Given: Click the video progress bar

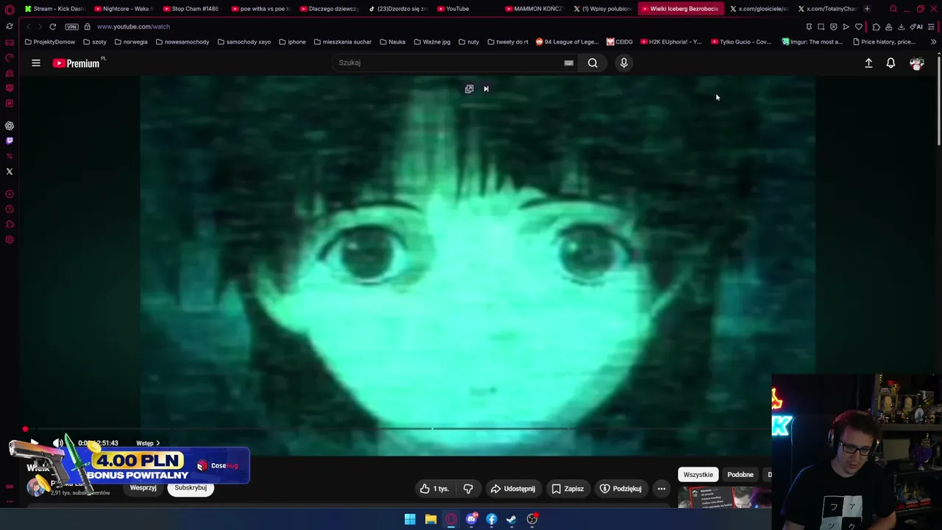Looking at the screenshot, I should point(397,429).
